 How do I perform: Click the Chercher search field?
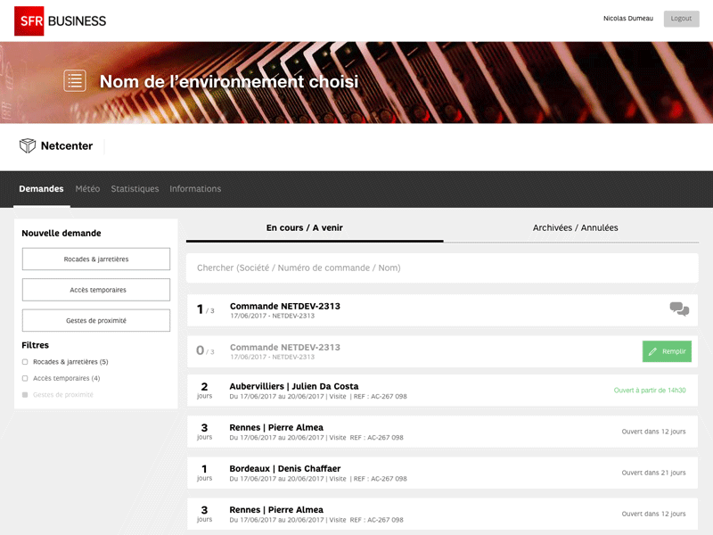tap(441, 267)
